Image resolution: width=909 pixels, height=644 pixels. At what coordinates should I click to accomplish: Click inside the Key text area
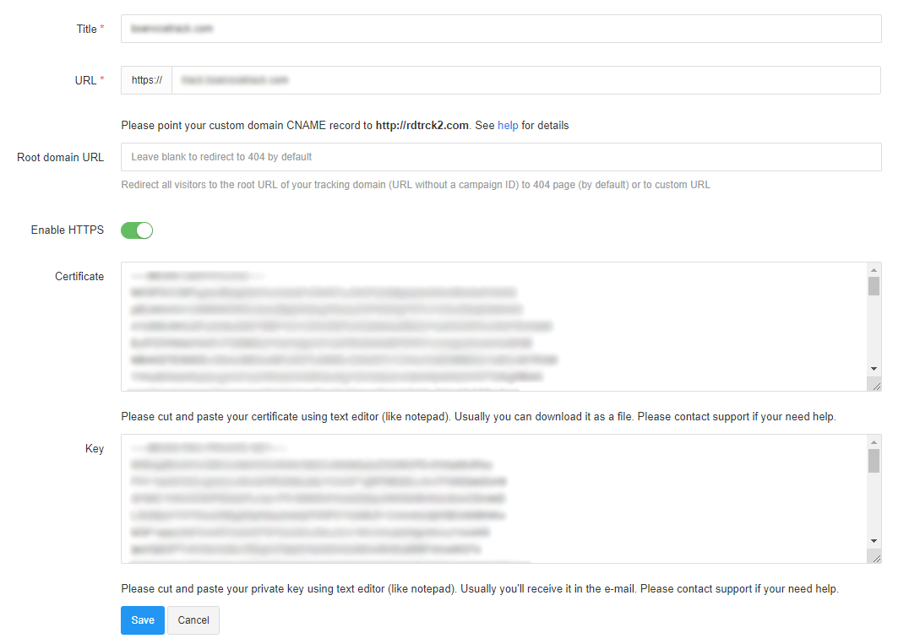[493, 499]
